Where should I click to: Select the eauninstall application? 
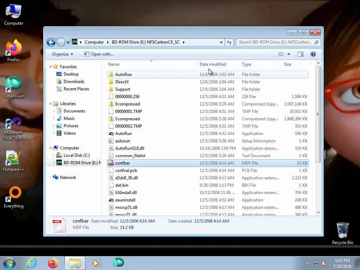[x=207, y=200]
